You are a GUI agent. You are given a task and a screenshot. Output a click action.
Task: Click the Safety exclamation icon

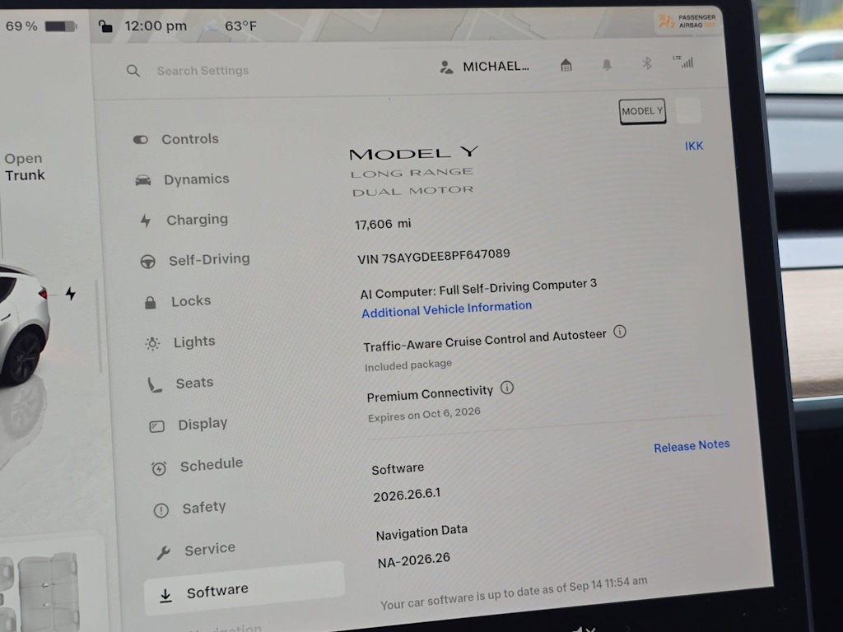161,510
